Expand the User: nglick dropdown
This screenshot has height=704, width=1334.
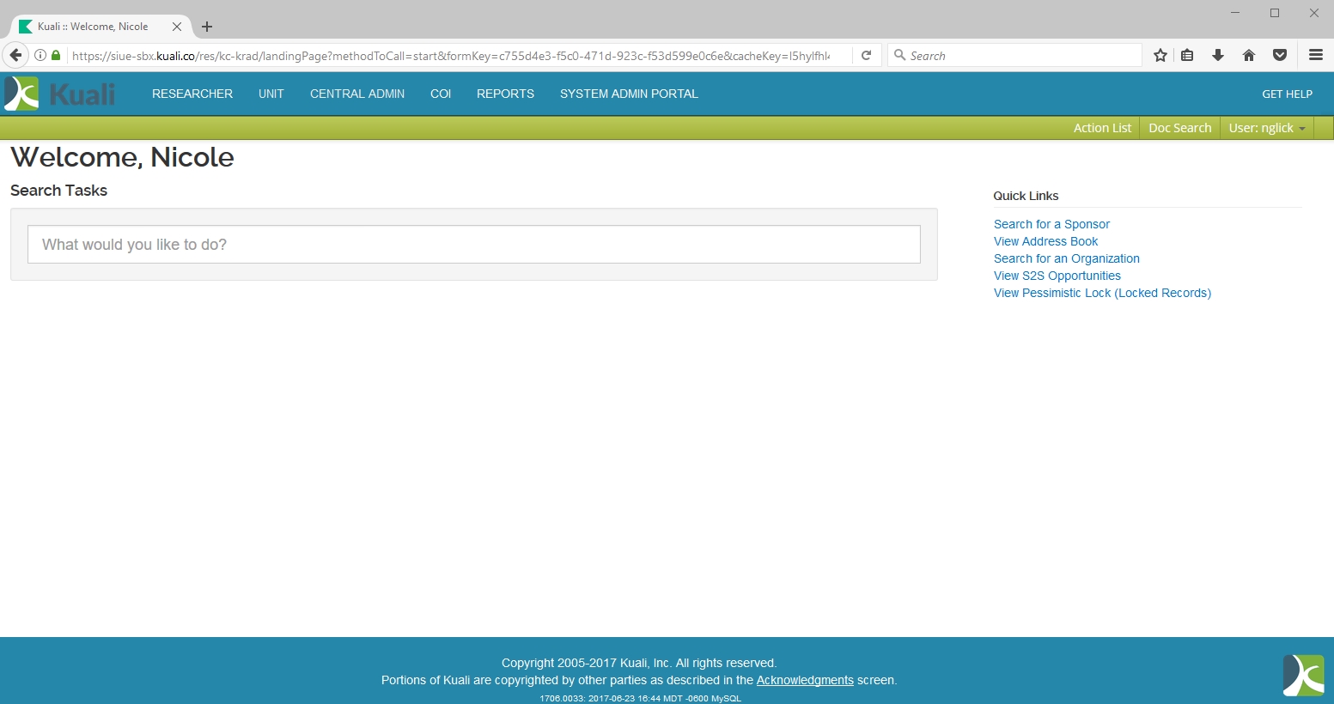[x=1266, y=128]
